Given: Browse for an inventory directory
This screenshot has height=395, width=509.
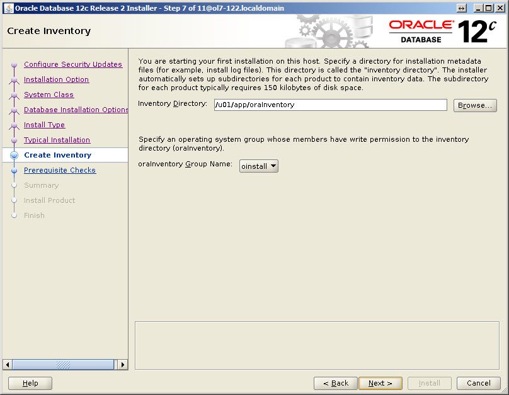Looking at the screenshot, I should pyautogui.click(x=475, y=105).
